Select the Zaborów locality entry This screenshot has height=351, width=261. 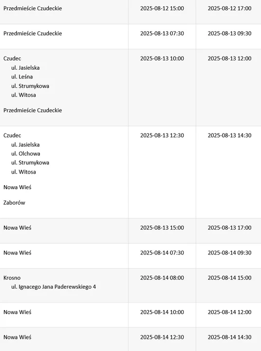(x=14, y=203)
